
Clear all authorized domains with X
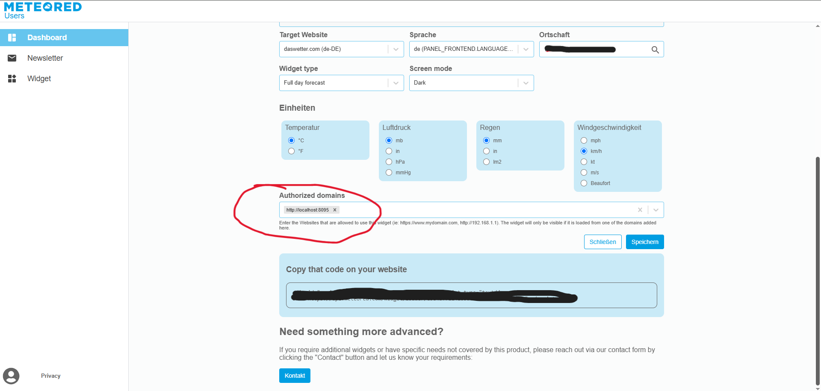640,210
